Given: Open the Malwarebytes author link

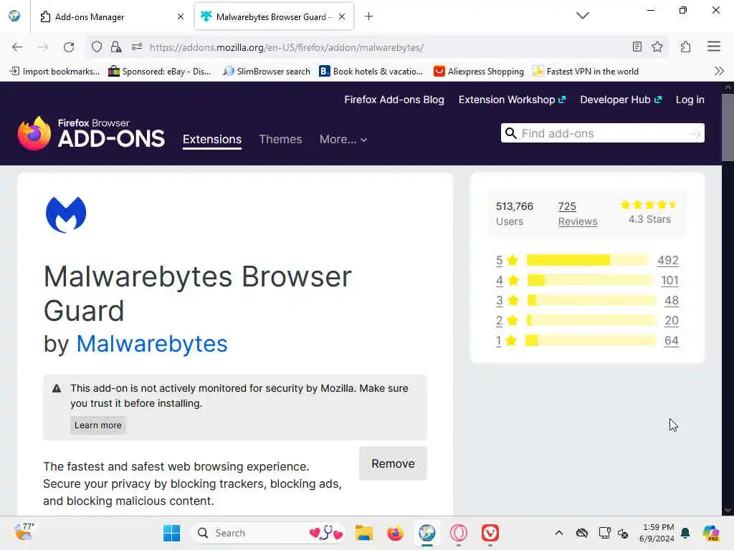Looking at the screenshot, I should (152, 344).
